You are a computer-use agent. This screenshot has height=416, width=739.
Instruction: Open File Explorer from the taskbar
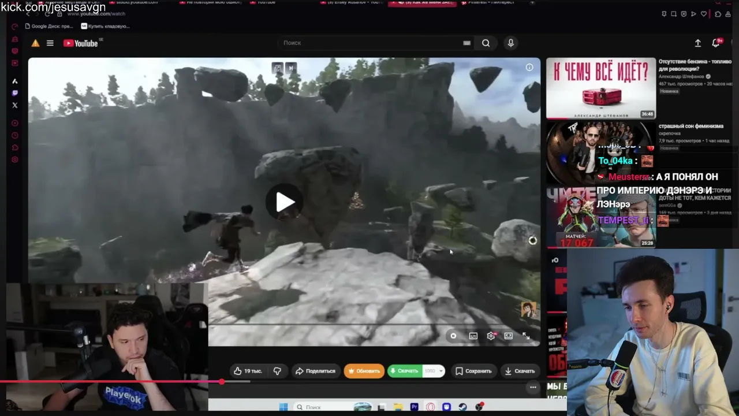click(x=398, y=407)
